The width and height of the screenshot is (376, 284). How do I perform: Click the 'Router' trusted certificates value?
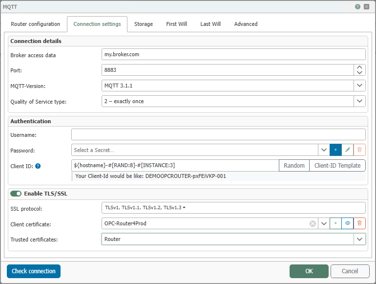[112, 239]
